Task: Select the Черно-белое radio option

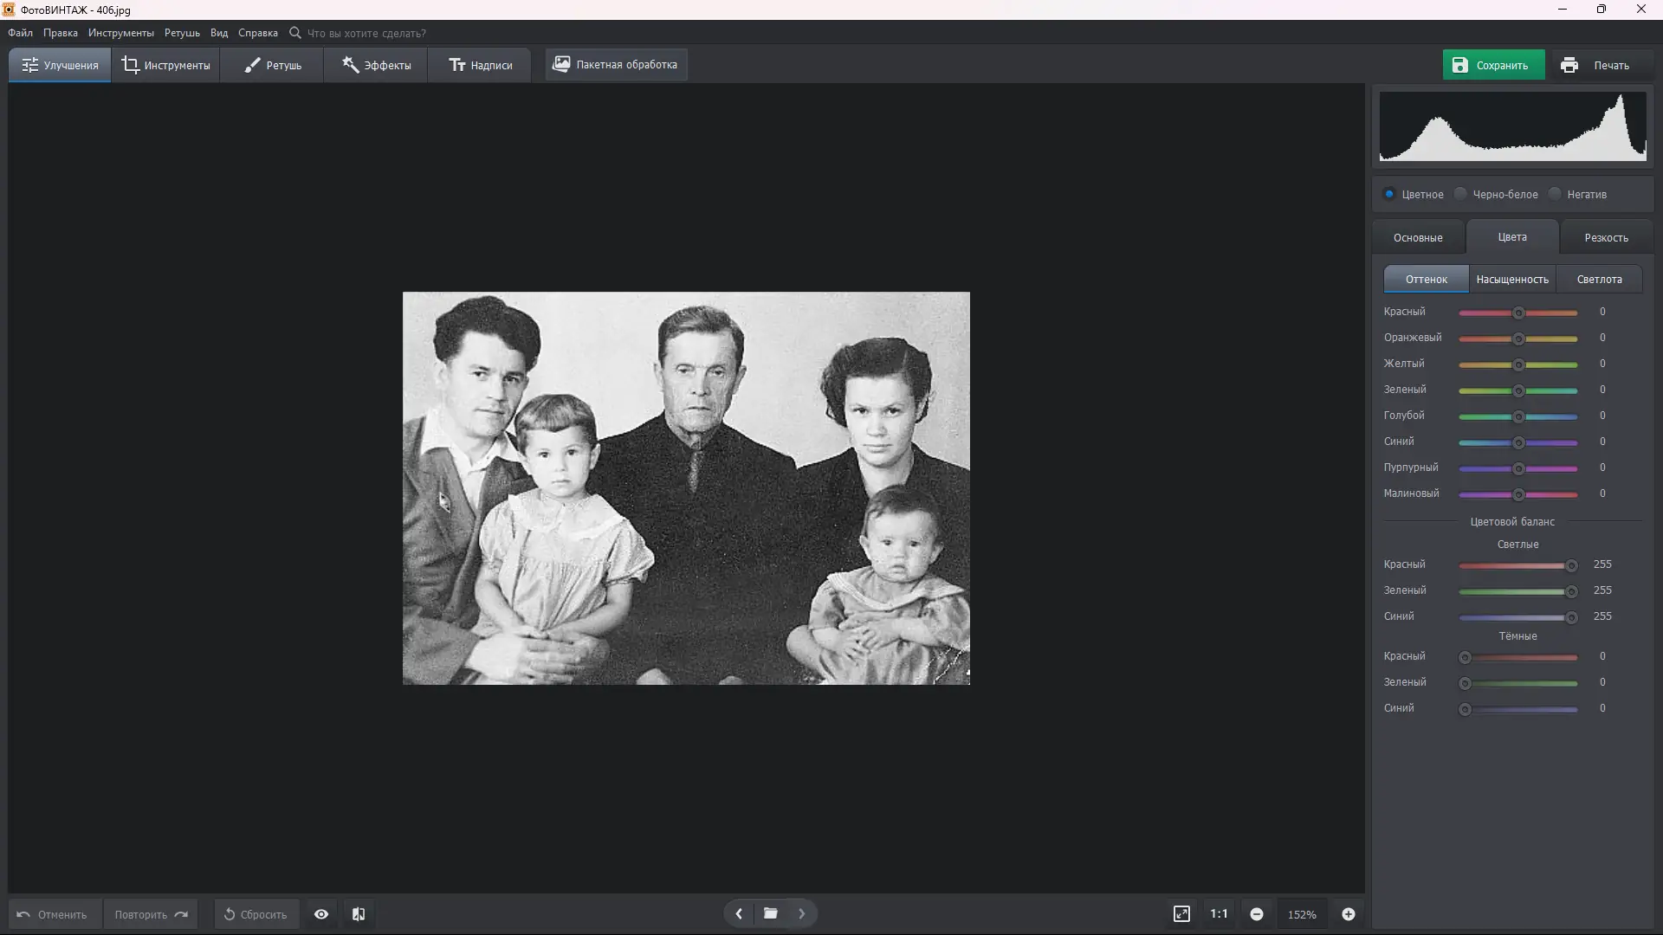Action: coord(1461,194)
